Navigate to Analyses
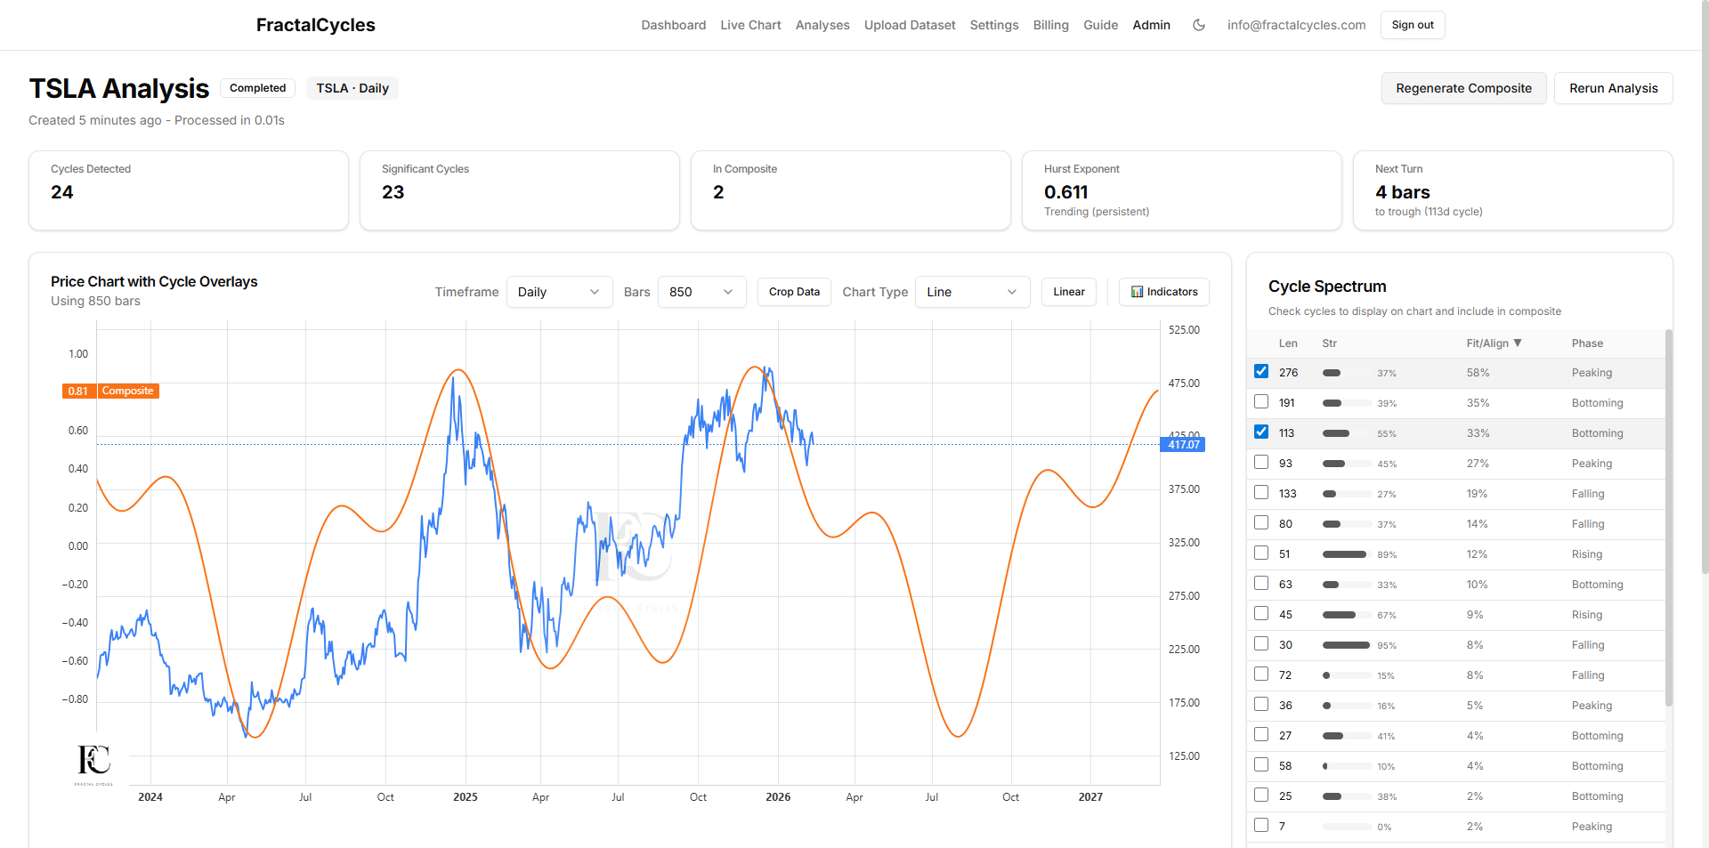 pos(822,25)
